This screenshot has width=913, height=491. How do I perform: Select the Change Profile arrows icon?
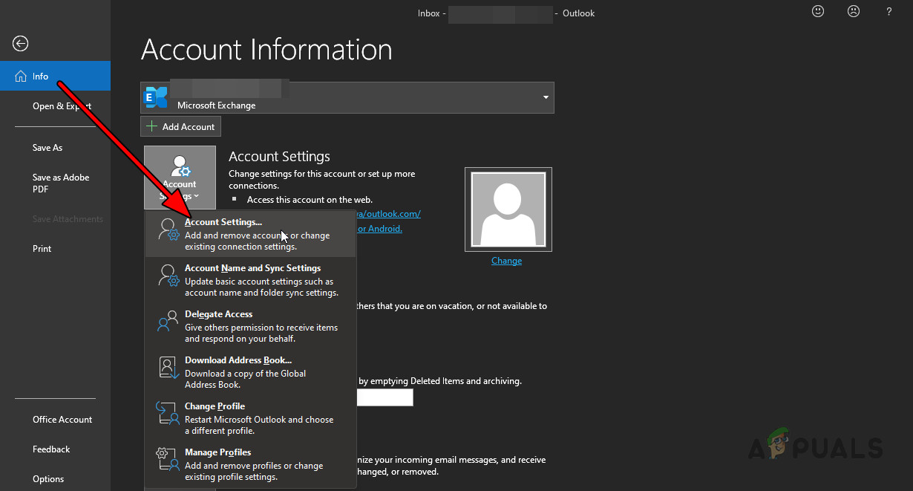[166, 414]
